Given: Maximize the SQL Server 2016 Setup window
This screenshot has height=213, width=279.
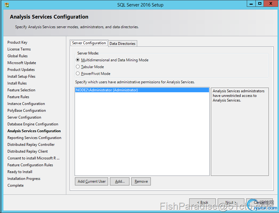Looking at the screenshot, I should 260,3.
